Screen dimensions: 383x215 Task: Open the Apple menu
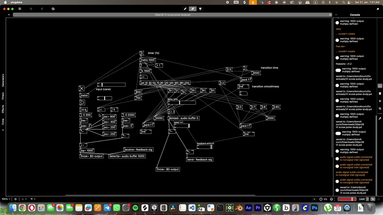click(x=5, y=2)
